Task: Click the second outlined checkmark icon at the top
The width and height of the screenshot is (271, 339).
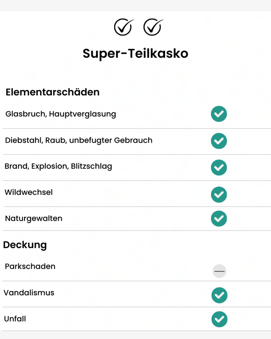Action: (153, 27)
